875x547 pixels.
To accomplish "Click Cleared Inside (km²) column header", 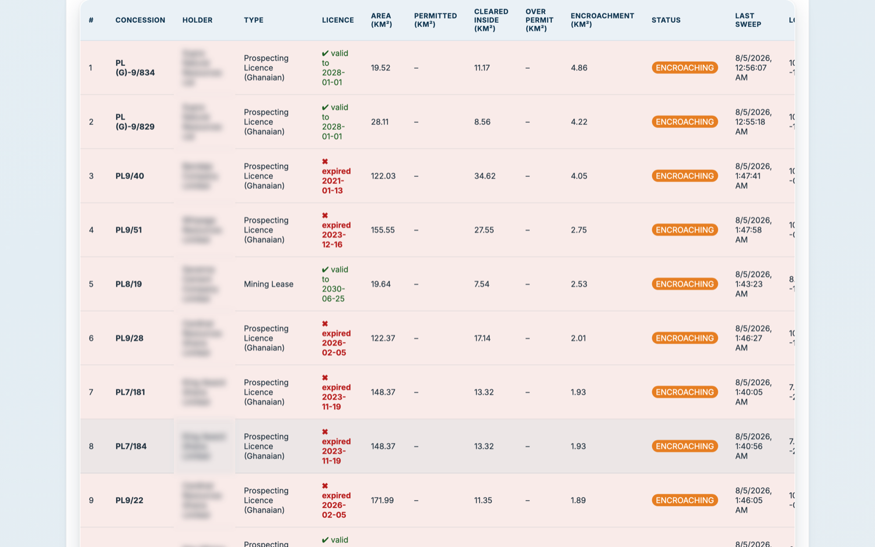I will click(x=491, y=20).
